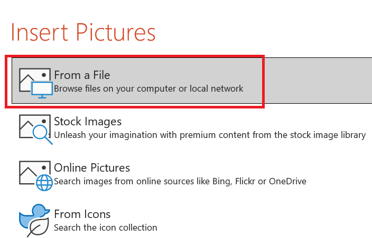Click the blue monitor overlay on File icon
This screenshot has height=238, width=372.
tap(42, 90)
